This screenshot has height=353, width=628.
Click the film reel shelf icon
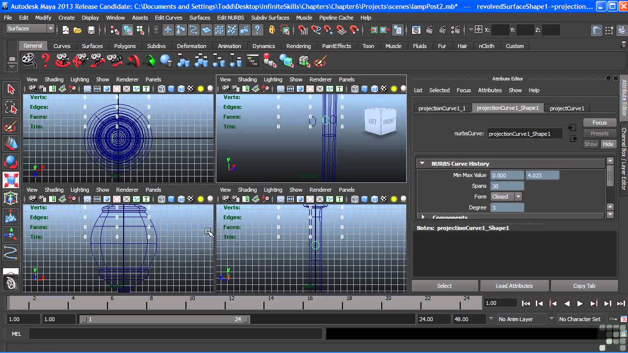coord(29,61)
